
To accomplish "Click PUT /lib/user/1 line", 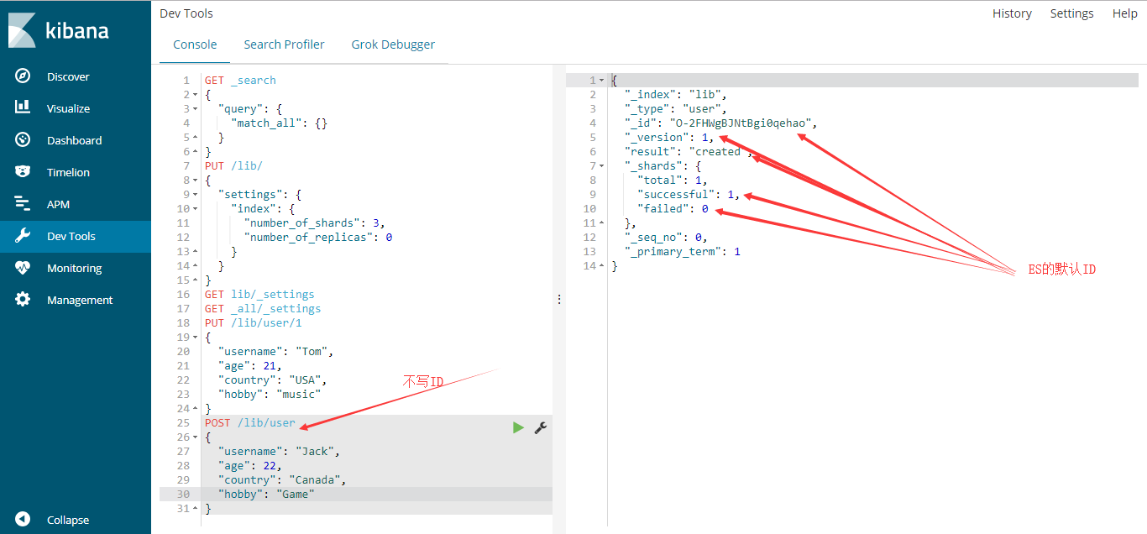I will (254, 323).
